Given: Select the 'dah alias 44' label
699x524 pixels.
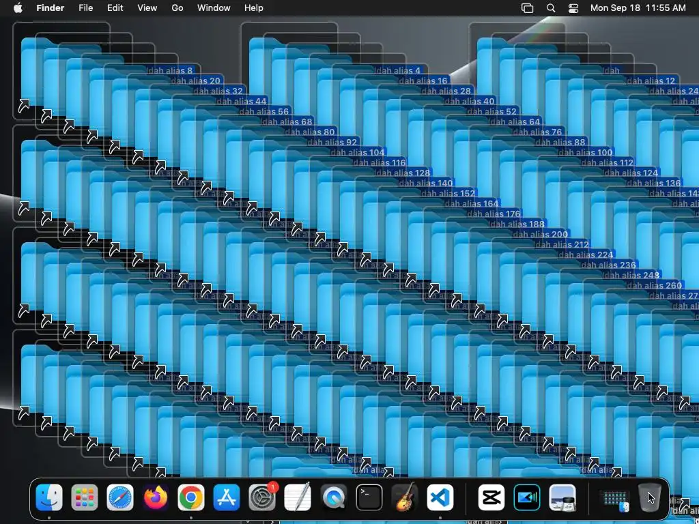Looking at the screenshot, I should click(242, 101).
